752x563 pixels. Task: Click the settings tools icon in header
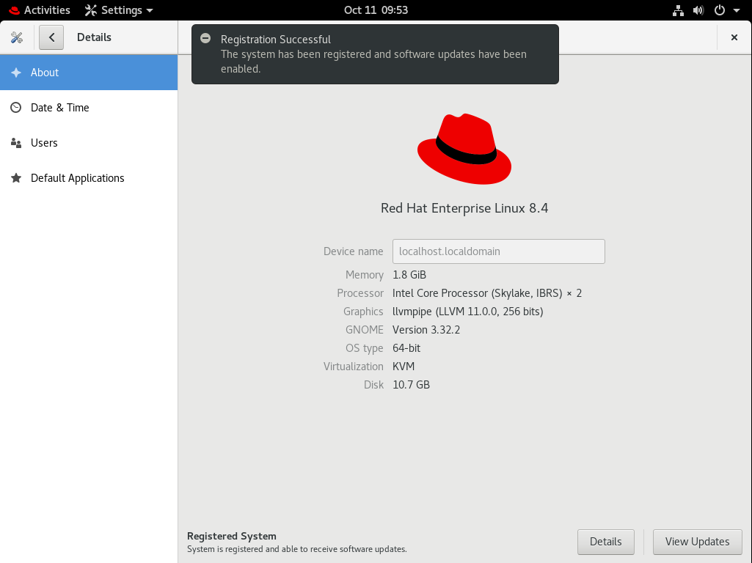coord(17,37)
